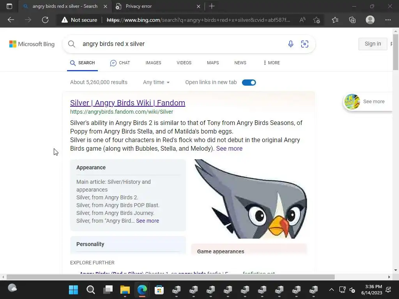
Task: Go back with the browser back arrow
Action: (11, 20)
